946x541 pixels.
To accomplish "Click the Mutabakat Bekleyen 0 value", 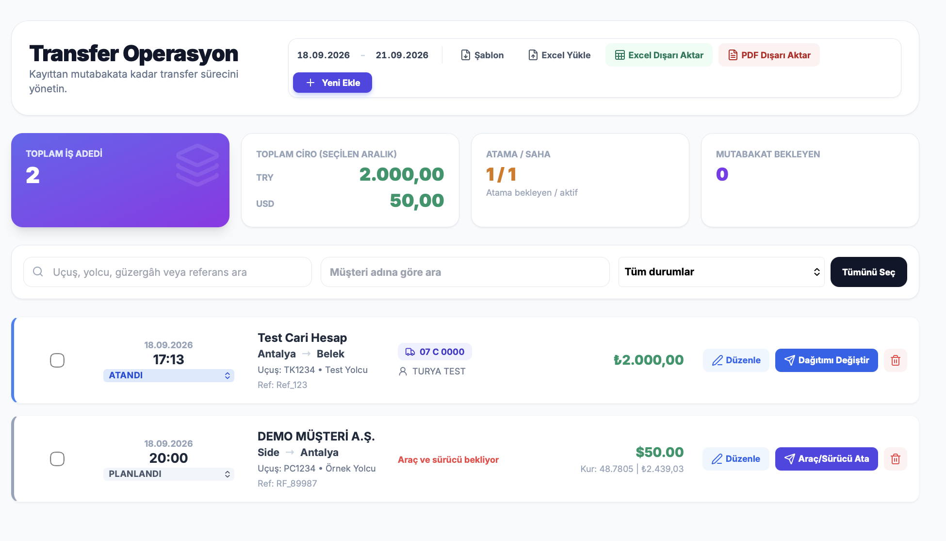I will coord(722,174).
